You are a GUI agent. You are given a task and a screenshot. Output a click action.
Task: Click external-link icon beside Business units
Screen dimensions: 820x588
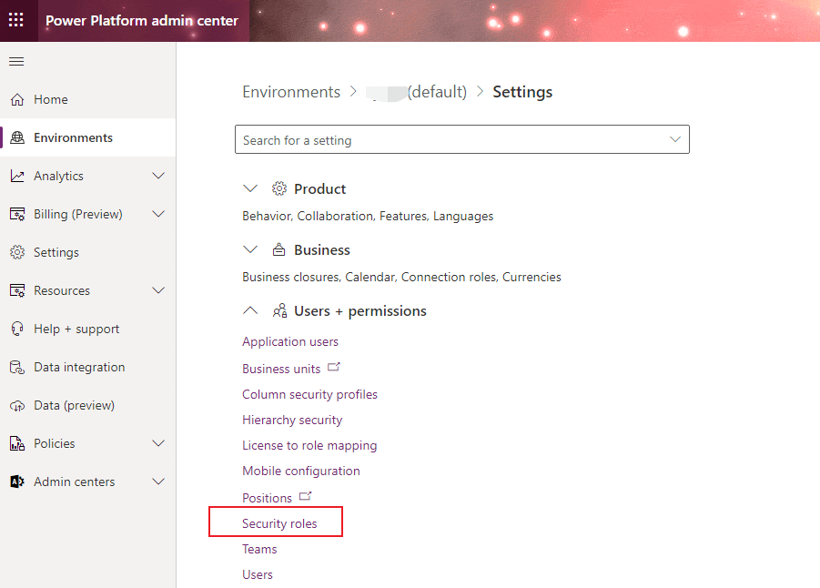(x=334, y=367)
